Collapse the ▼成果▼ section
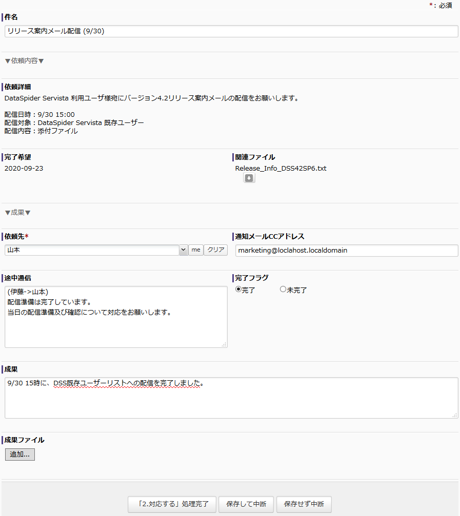 click(18, 212)
